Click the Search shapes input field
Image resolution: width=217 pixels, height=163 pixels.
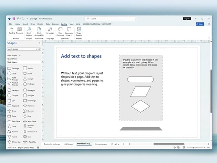coord(22,49)
